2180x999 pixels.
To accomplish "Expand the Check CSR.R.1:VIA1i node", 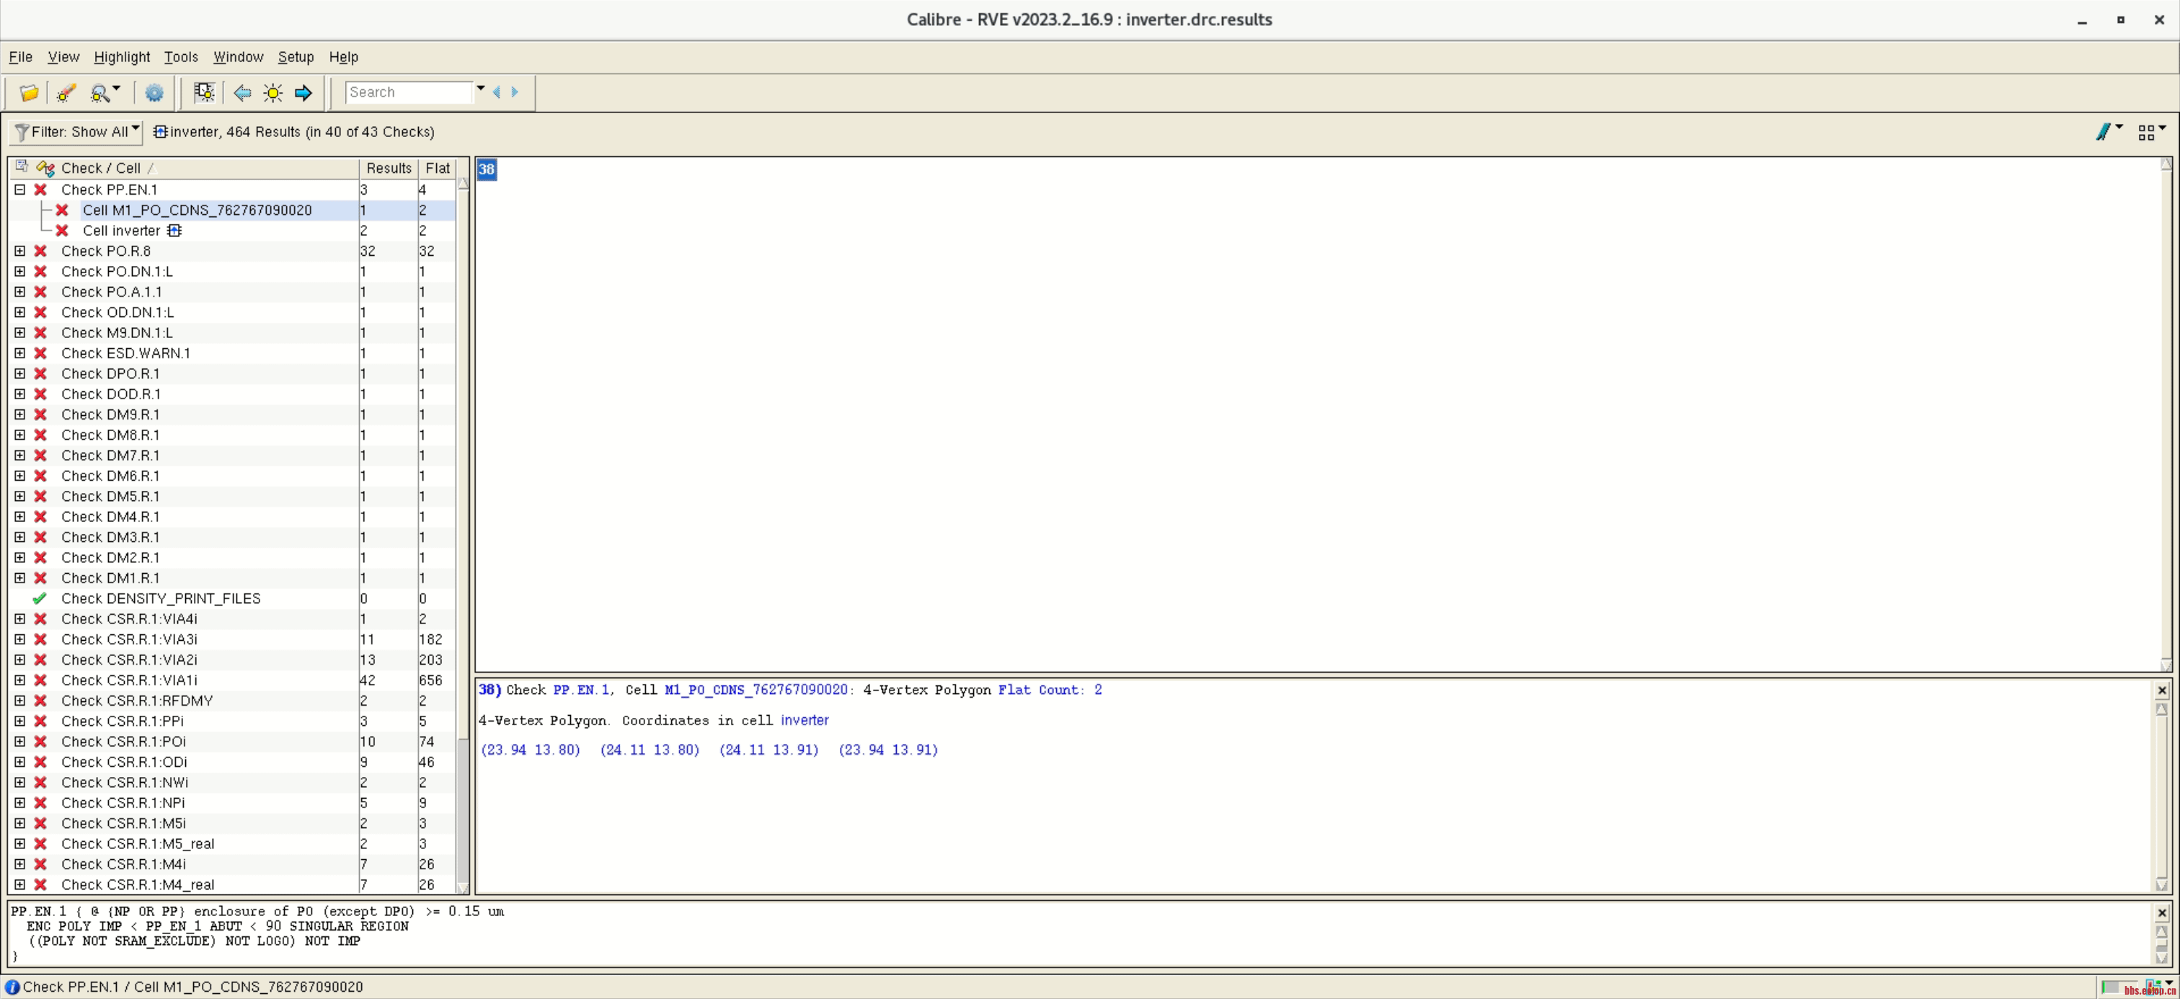I will point(19,680).
